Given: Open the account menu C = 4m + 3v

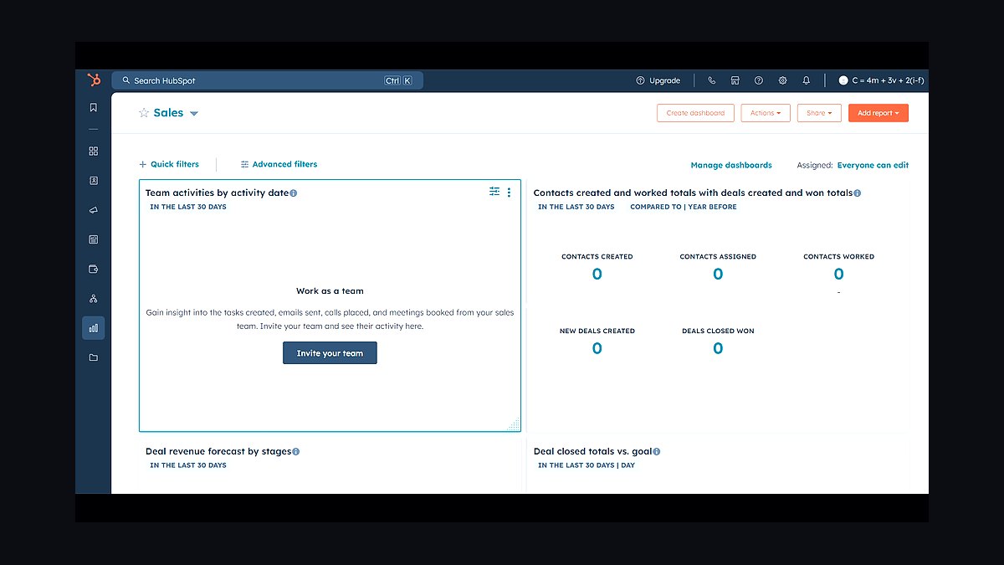Looking at the screenshot, I should (882, 80).
